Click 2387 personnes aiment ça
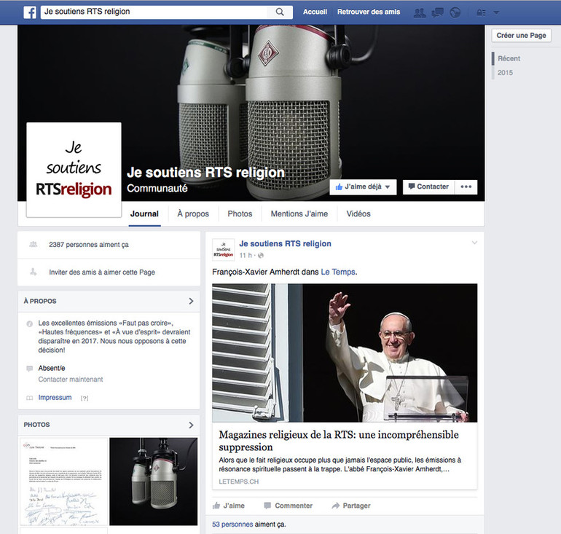Image resolution: width=561 pixels, height=534 pixels. coord(89,245)
